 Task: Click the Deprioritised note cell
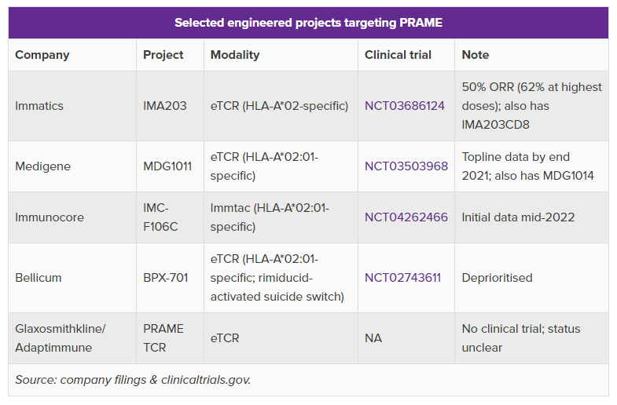pyautogui.click(x=497, y=278)
